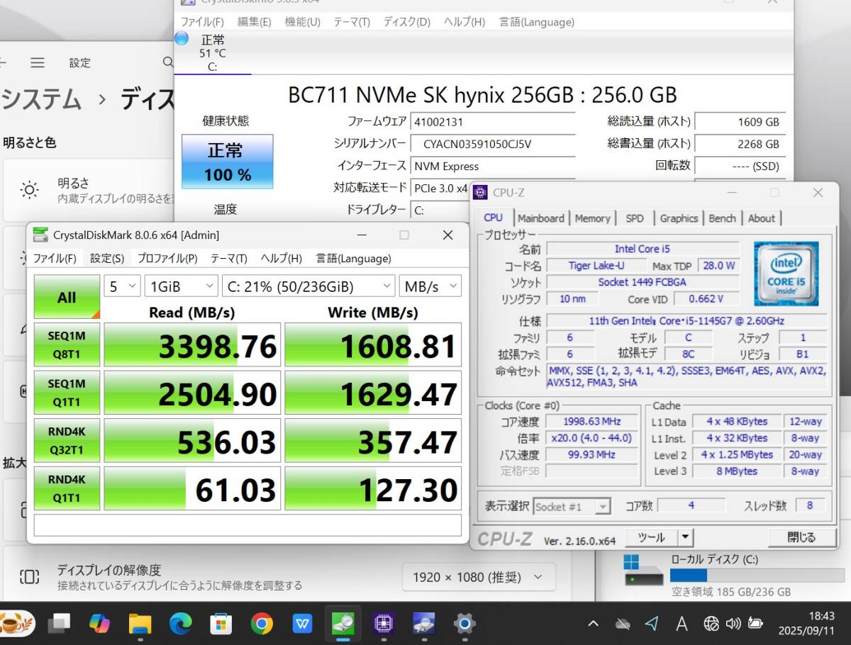Run the SEQ1M Q8T1 test button
The image size is (851, 645).
(67, 344)
